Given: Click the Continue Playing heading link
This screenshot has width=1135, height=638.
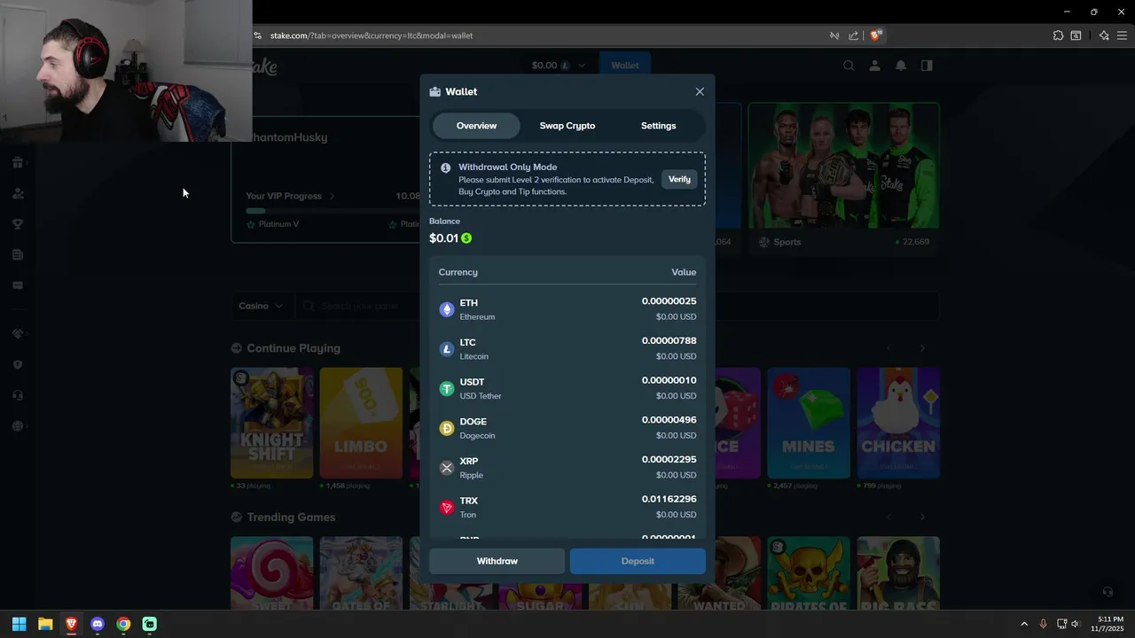Looking at the screenshot, I should point(294,348).
